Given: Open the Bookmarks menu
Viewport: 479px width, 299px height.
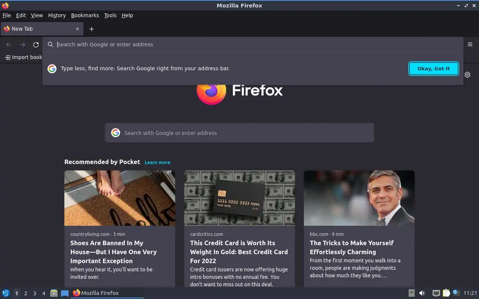Looking at the screenshot, I should (x=85, y=15).
